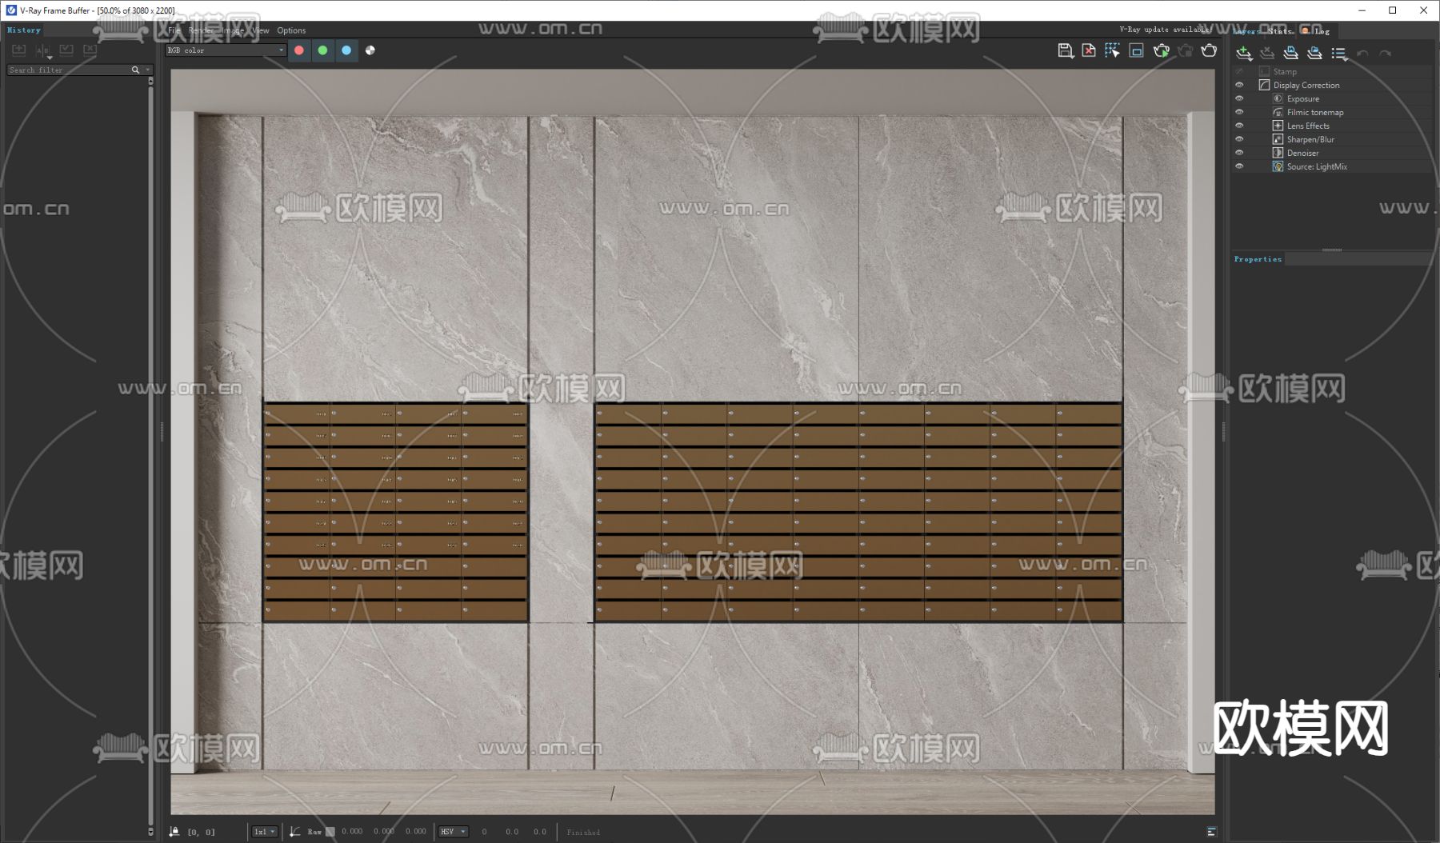Toggle the red channel circle
The width and height of the screenshot is (1440, 843).
point(299,50)
